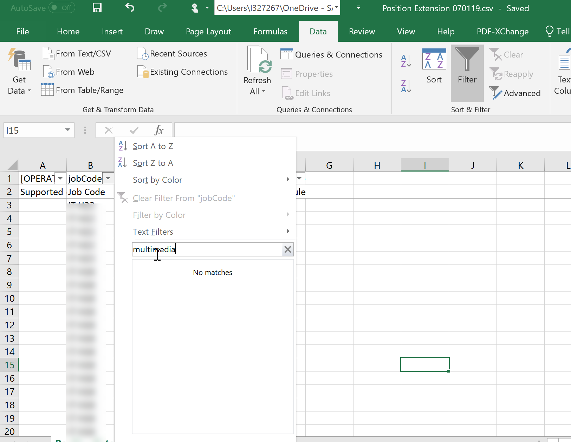The image size is (571, 442).
Task: Click the Undo arrow icon
Action: (130, 8)
